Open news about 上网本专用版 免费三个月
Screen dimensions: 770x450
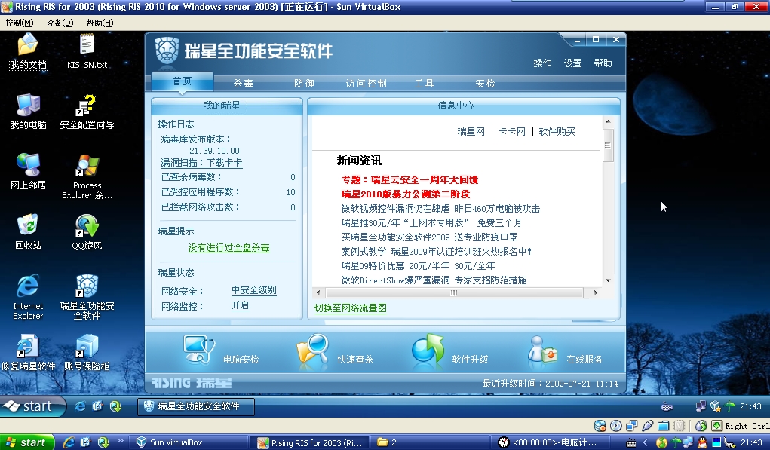click(x=431, y=223)
